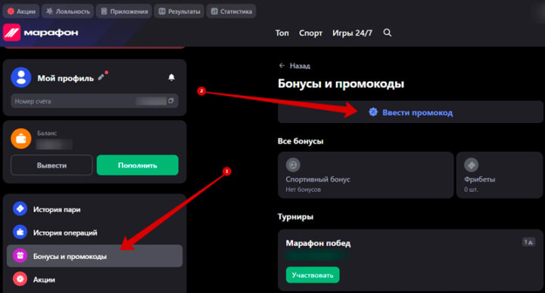Click the promo code badge icon

pyautogui.click(x=373, y=112)
